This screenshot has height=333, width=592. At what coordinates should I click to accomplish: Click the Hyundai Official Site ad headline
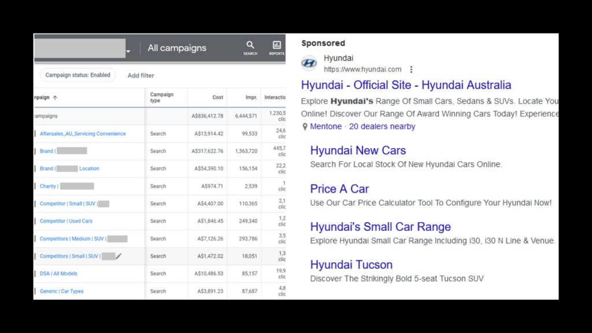pos(406,85)
